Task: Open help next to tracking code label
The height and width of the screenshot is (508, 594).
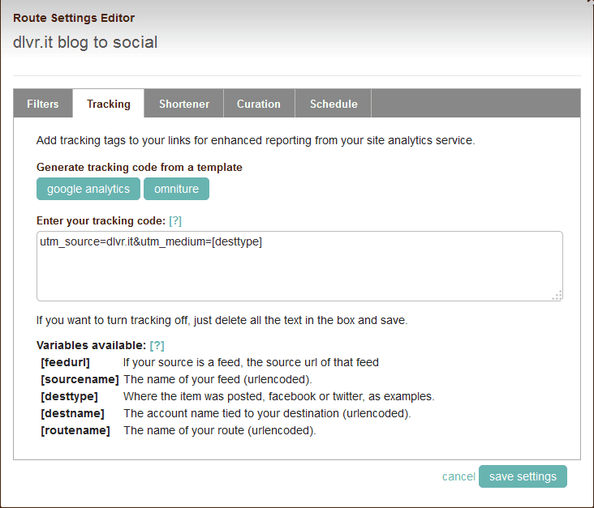Action: [175, 220]
